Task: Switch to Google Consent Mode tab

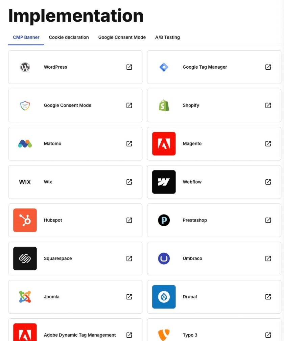Action: point(122,38)
